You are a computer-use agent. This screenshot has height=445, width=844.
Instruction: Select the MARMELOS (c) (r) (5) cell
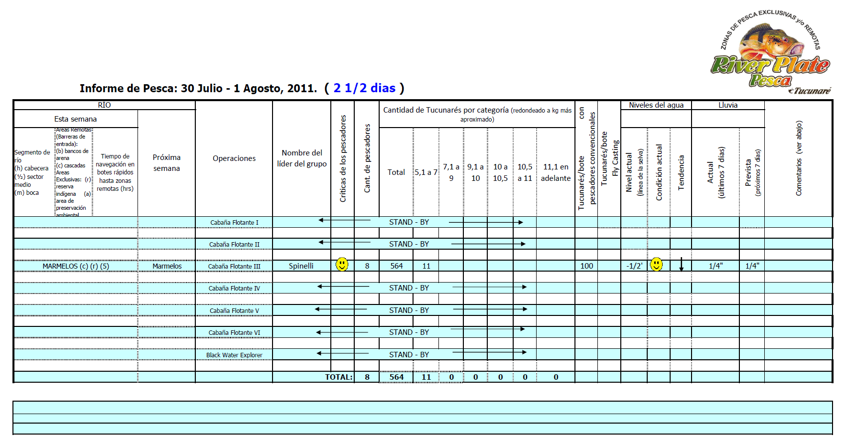tap(76, 266)
